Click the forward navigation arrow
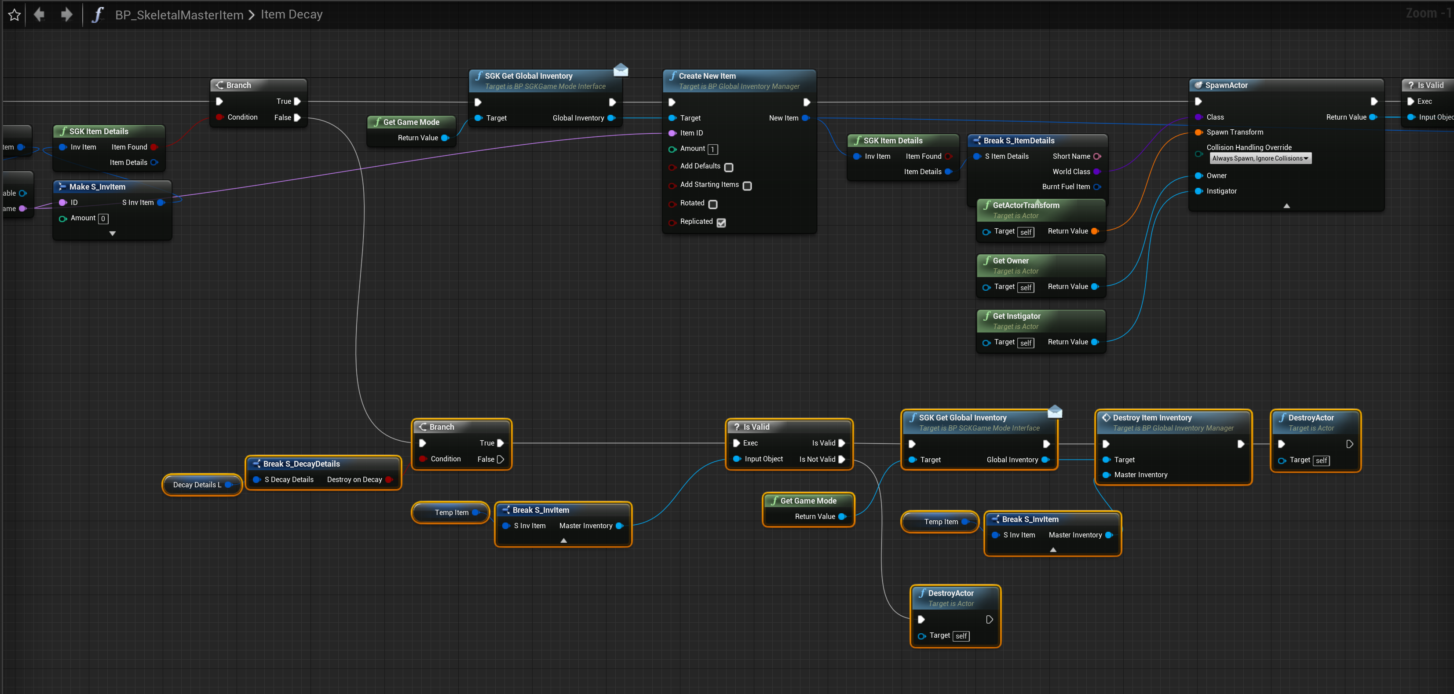 [x=66, y=14]
